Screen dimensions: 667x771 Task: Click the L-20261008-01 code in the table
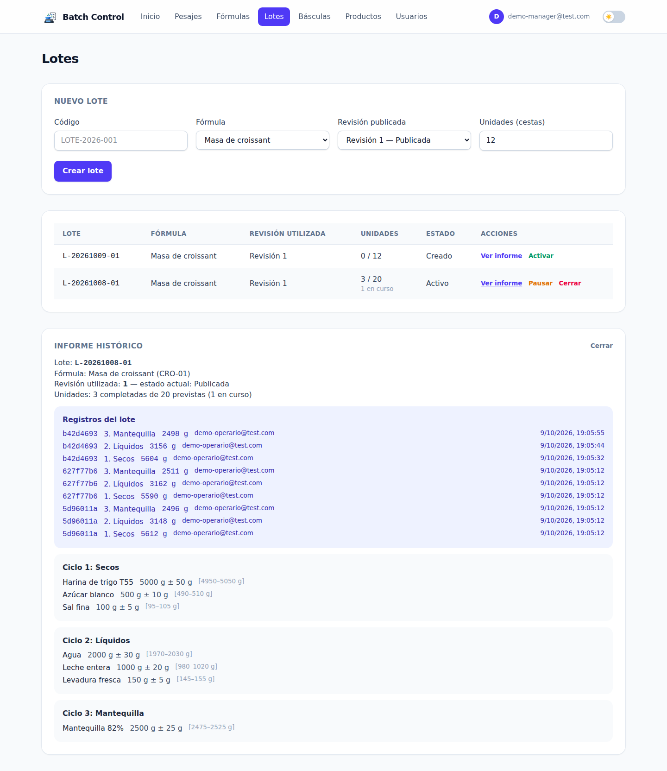tap(91, 283)
